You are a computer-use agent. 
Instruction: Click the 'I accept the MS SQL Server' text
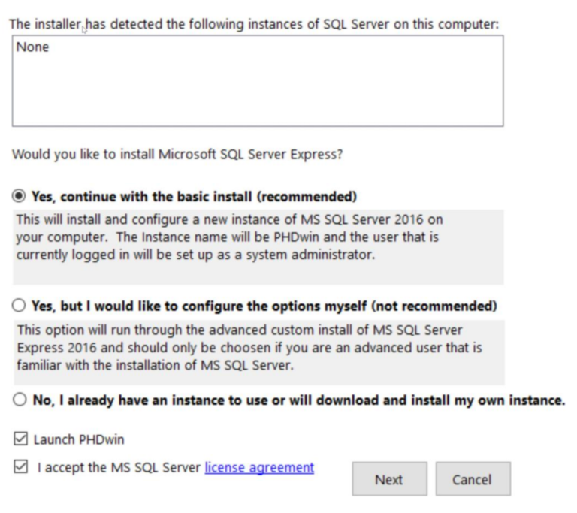pyautogui.click(x=118, y=467)
